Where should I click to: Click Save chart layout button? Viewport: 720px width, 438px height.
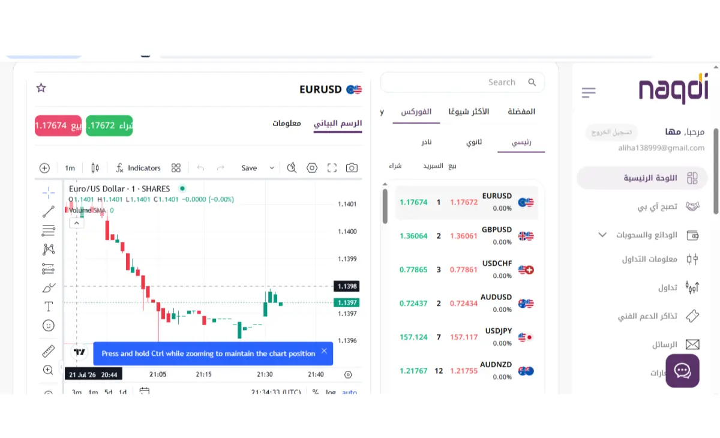249,168
